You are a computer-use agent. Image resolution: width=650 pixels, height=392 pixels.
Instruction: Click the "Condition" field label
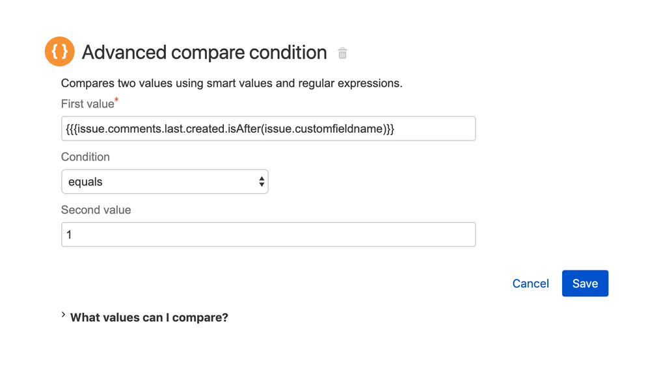coord(85,157)
